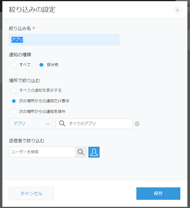
Task: Click the ユーザーを検索 input field
Action: [42, 152]
